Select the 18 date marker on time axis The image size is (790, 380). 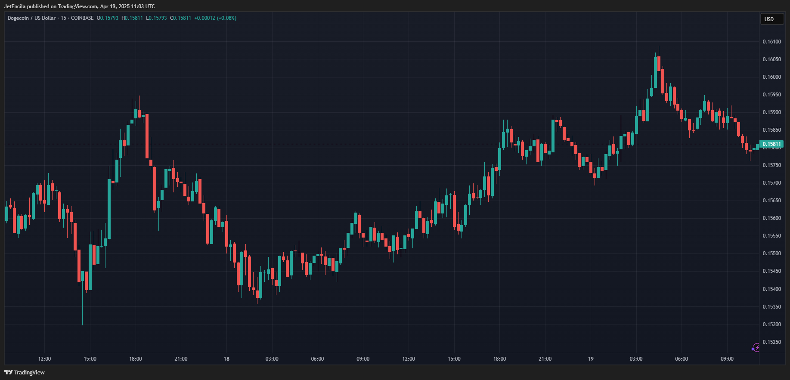226,359
